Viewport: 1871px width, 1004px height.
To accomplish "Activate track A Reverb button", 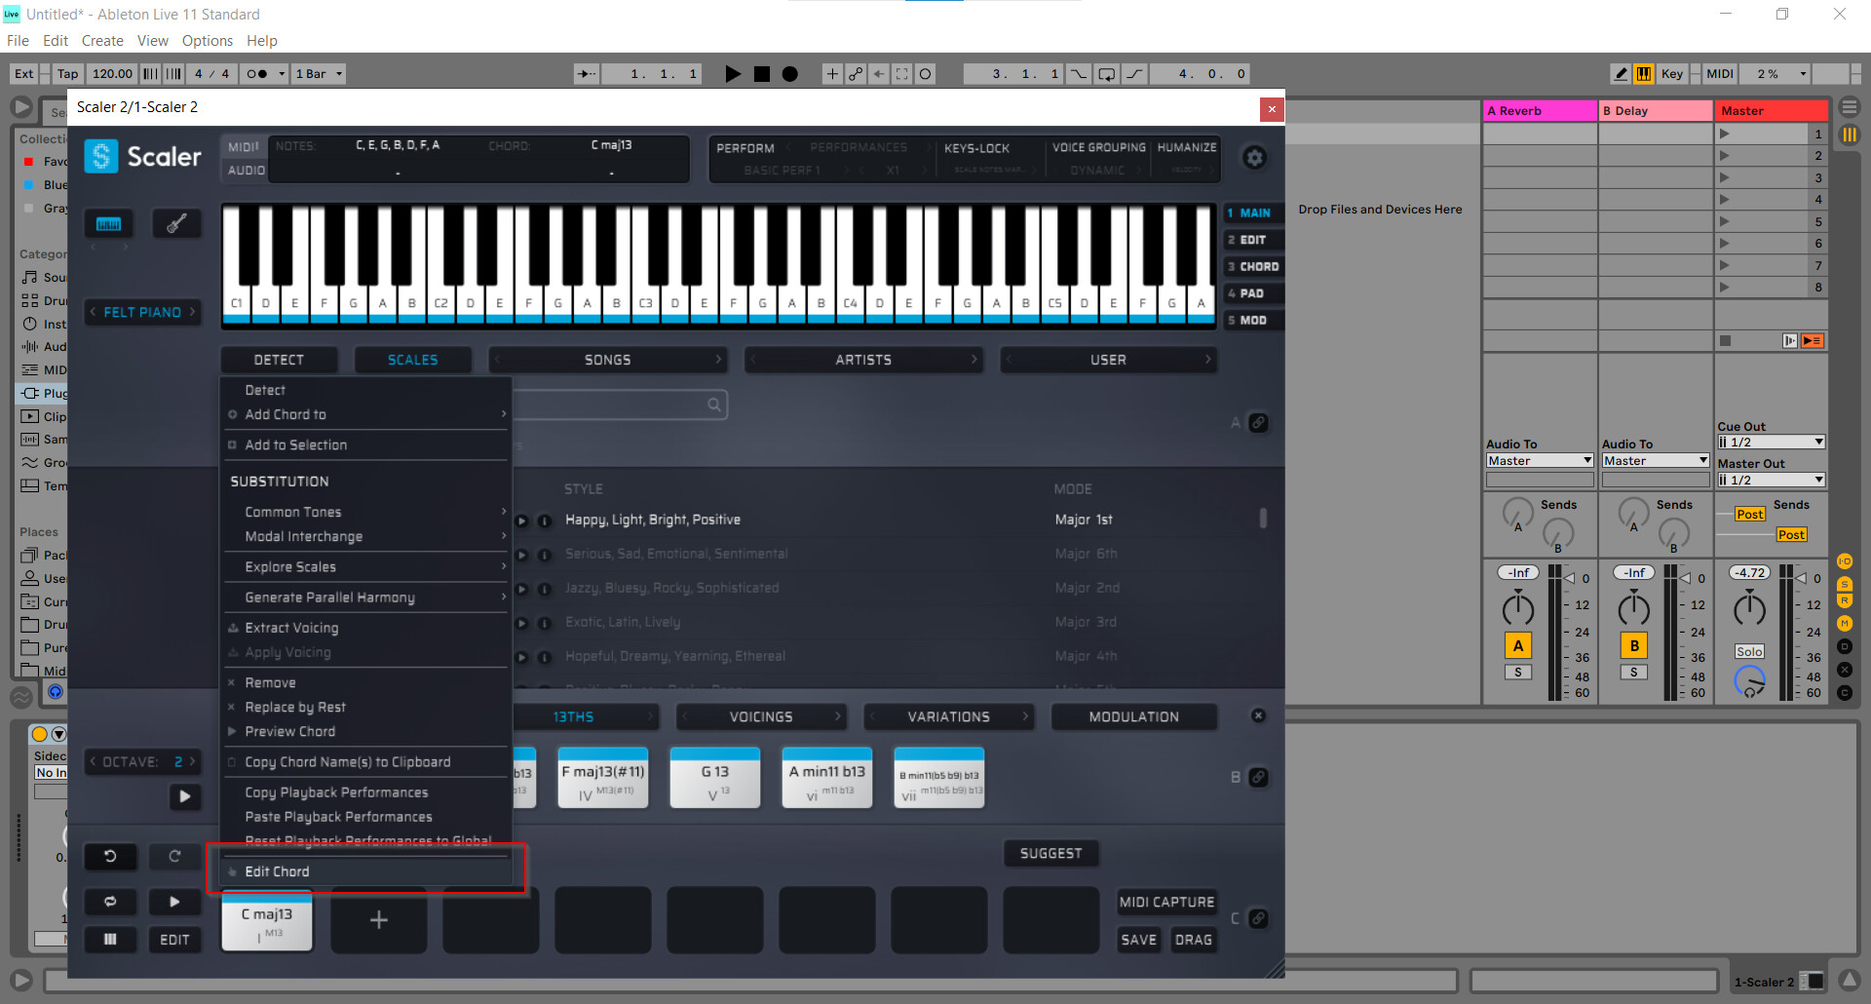I will tap(1517, 645).
